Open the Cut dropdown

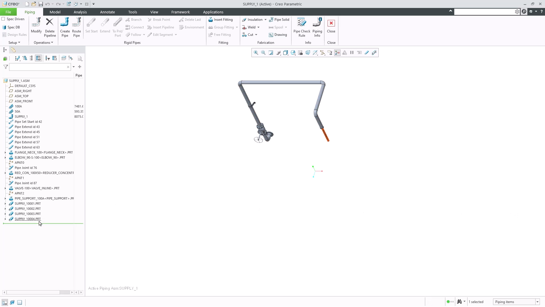(x=256, y=35)
